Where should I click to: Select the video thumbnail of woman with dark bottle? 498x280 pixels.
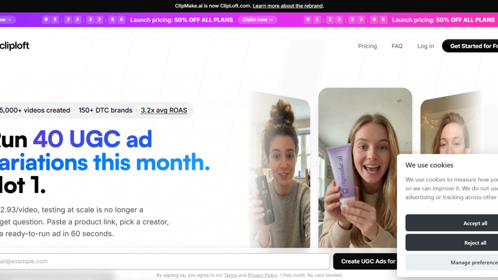pos(280,170)
